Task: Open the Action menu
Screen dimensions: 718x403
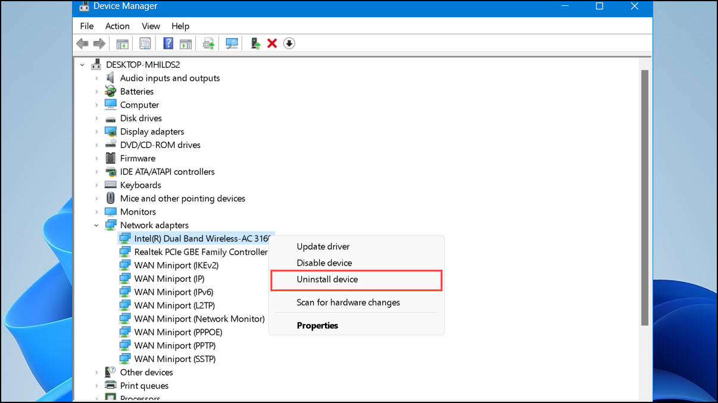Action: tap(117, 26)
